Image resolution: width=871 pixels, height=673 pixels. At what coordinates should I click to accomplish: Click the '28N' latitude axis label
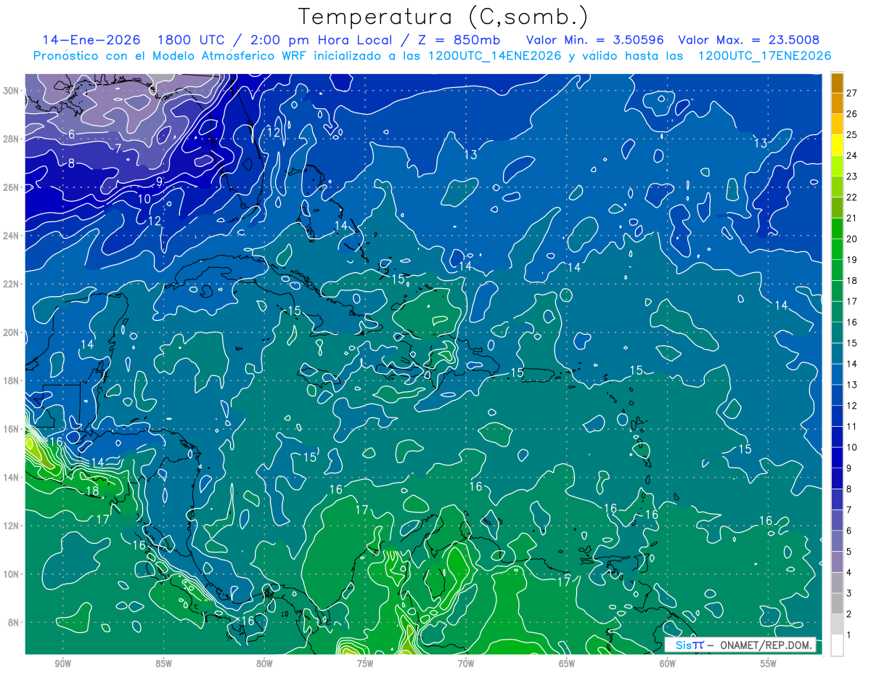click(x=11, y=139)
